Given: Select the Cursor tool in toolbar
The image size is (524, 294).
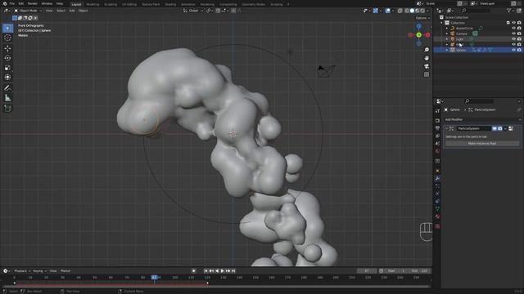Looking at the screenshot, I should (x=7, y=38).
